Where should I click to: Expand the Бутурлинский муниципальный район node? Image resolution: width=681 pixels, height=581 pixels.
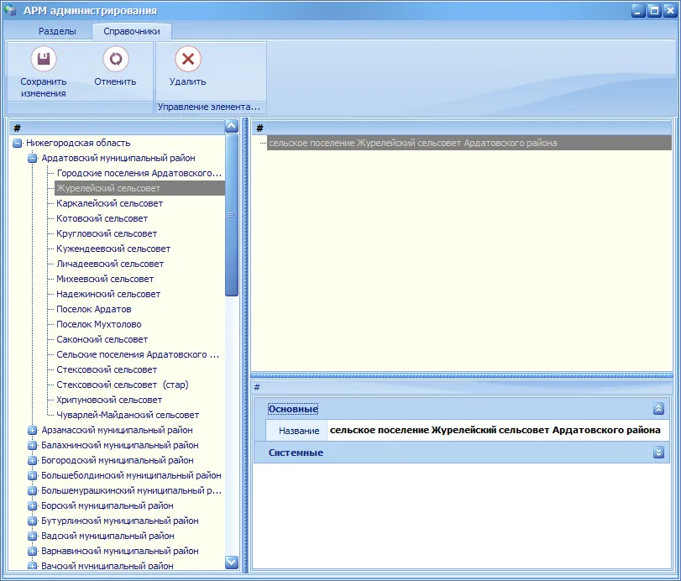pyautogui.click(x=32, y=521)
